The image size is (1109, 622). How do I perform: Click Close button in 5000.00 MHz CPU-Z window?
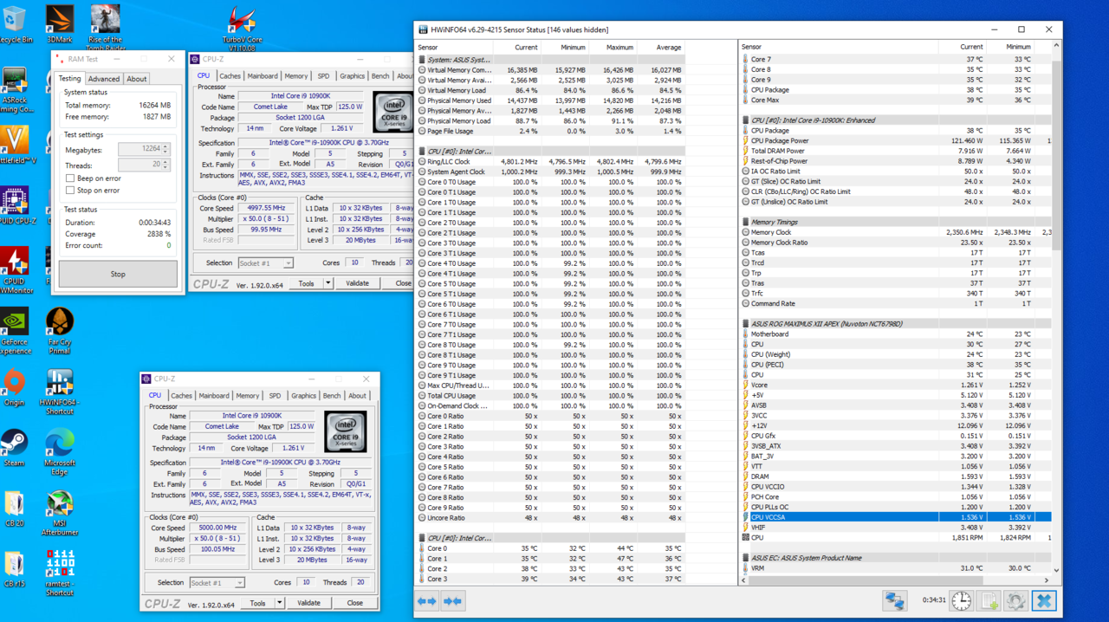pos(354,603)
